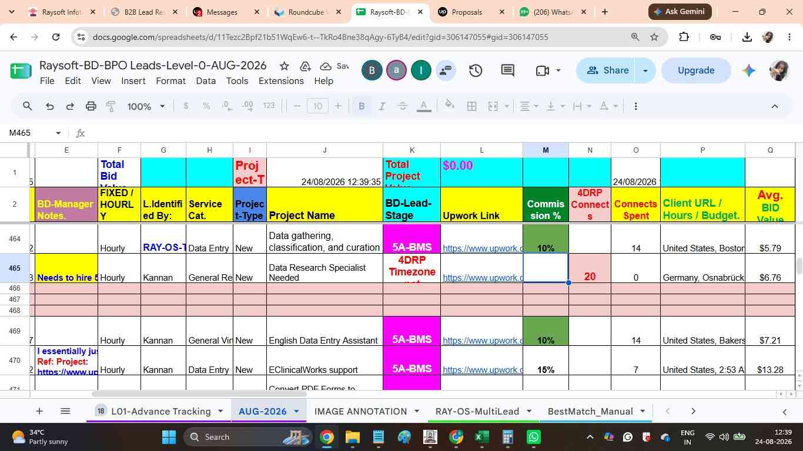Toggle bold formatting

[362, 106]
